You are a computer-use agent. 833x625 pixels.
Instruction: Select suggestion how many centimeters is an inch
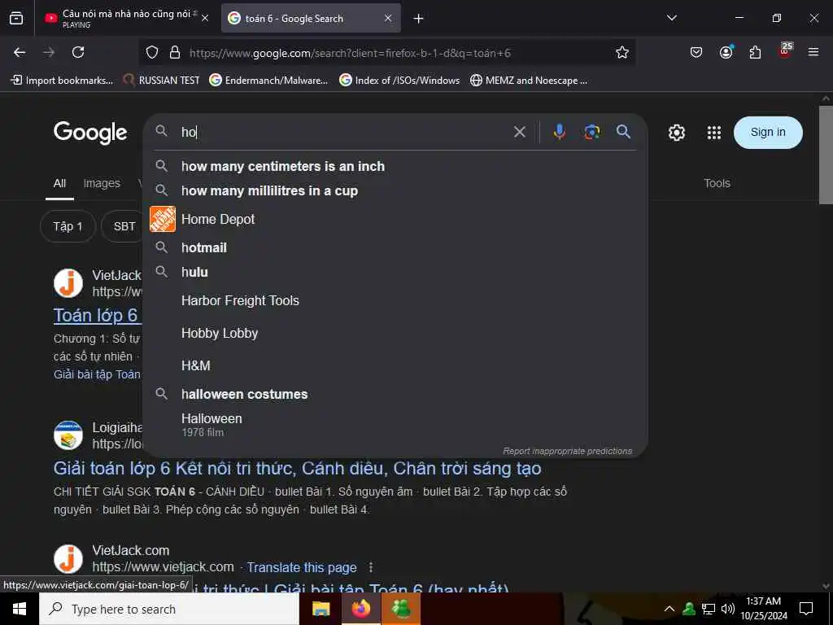click(x=396, y=166)
